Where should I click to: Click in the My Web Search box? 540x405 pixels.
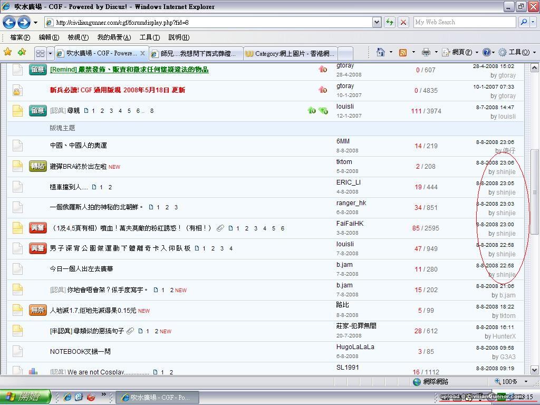point(464,22)
